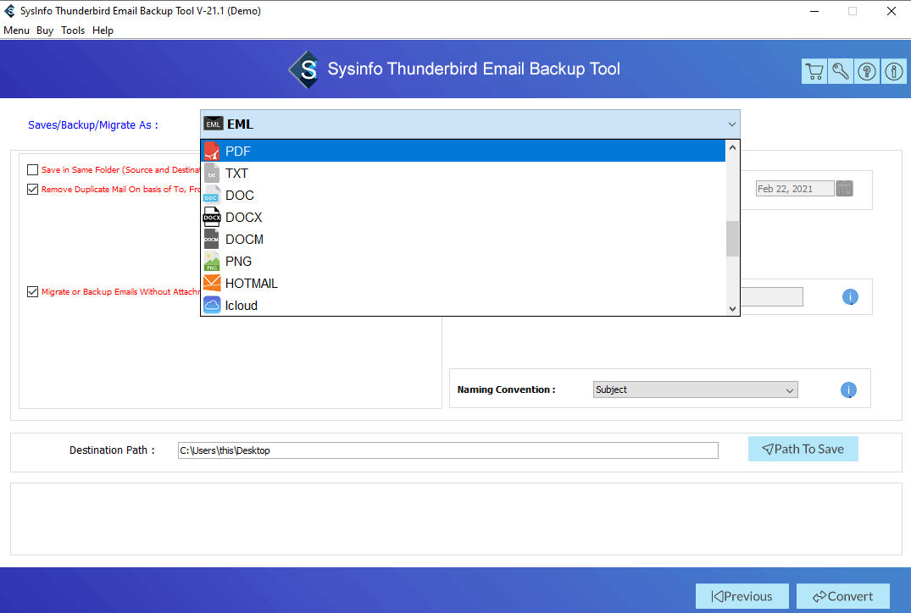
Task: Enable Save in Same Folder checkbox
Action: click(x=33, y=170)
